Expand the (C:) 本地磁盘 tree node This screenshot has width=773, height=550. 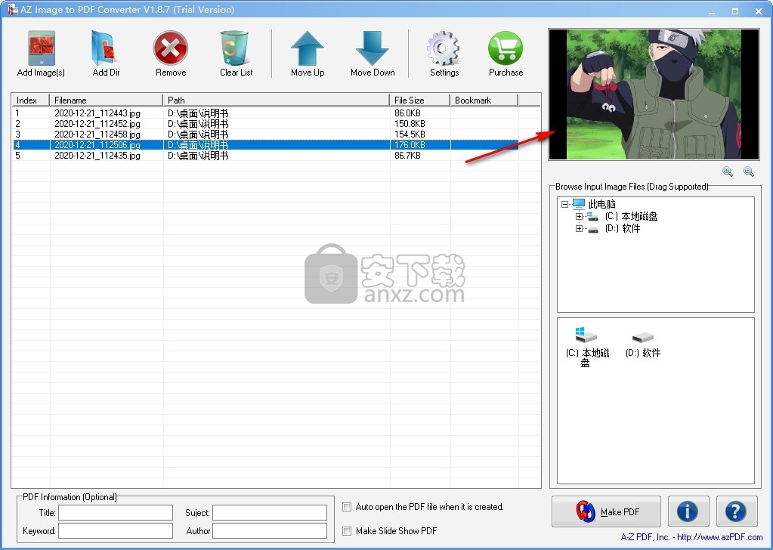(x=580, y=216)
